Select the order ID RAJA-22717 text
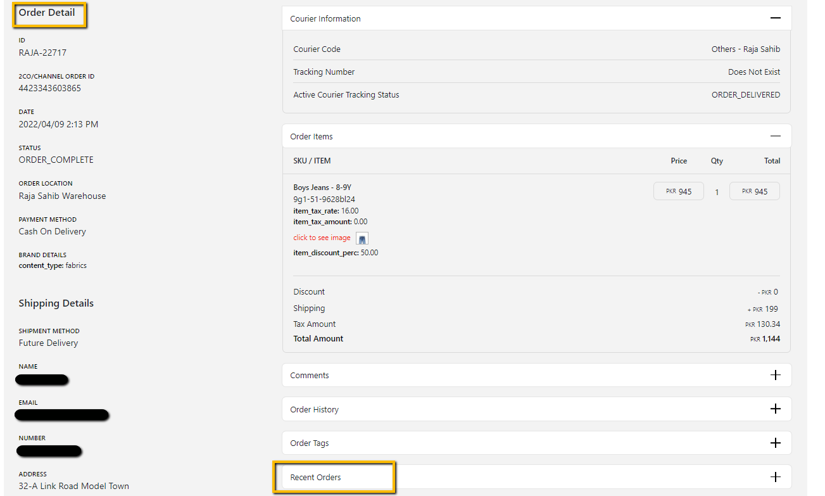Screen dimensions: 825x496 42,53
